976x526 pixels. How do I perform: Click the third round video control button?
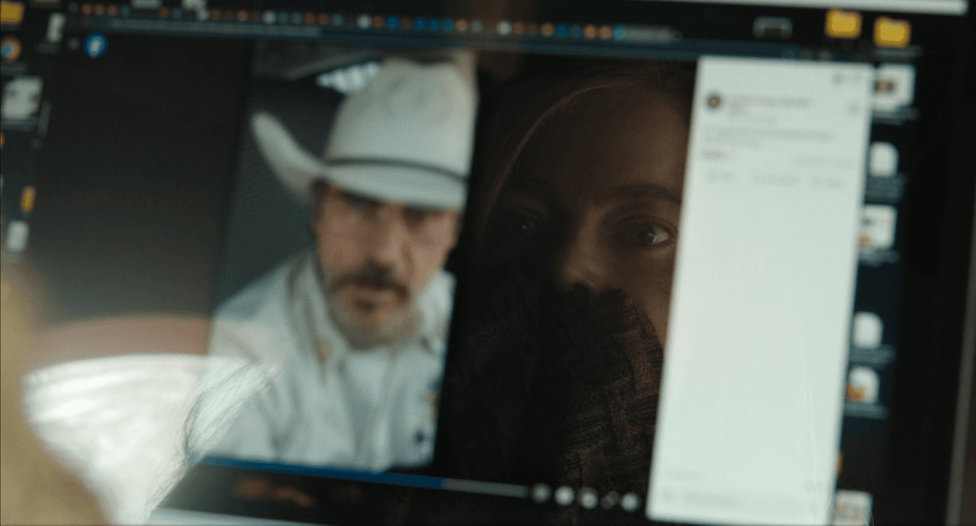coord(587,497)
